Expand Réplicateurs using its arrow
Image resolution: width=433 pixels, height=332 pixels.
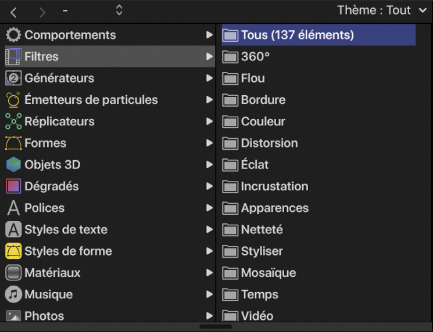[x=210, y=121]
